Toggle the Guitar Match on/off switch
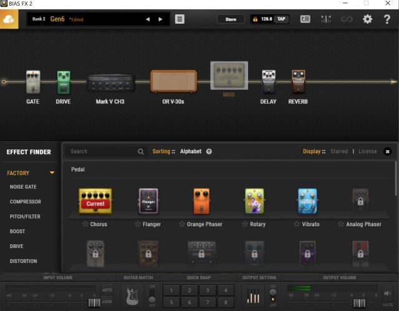399x311 pixels. coord(152,296)
